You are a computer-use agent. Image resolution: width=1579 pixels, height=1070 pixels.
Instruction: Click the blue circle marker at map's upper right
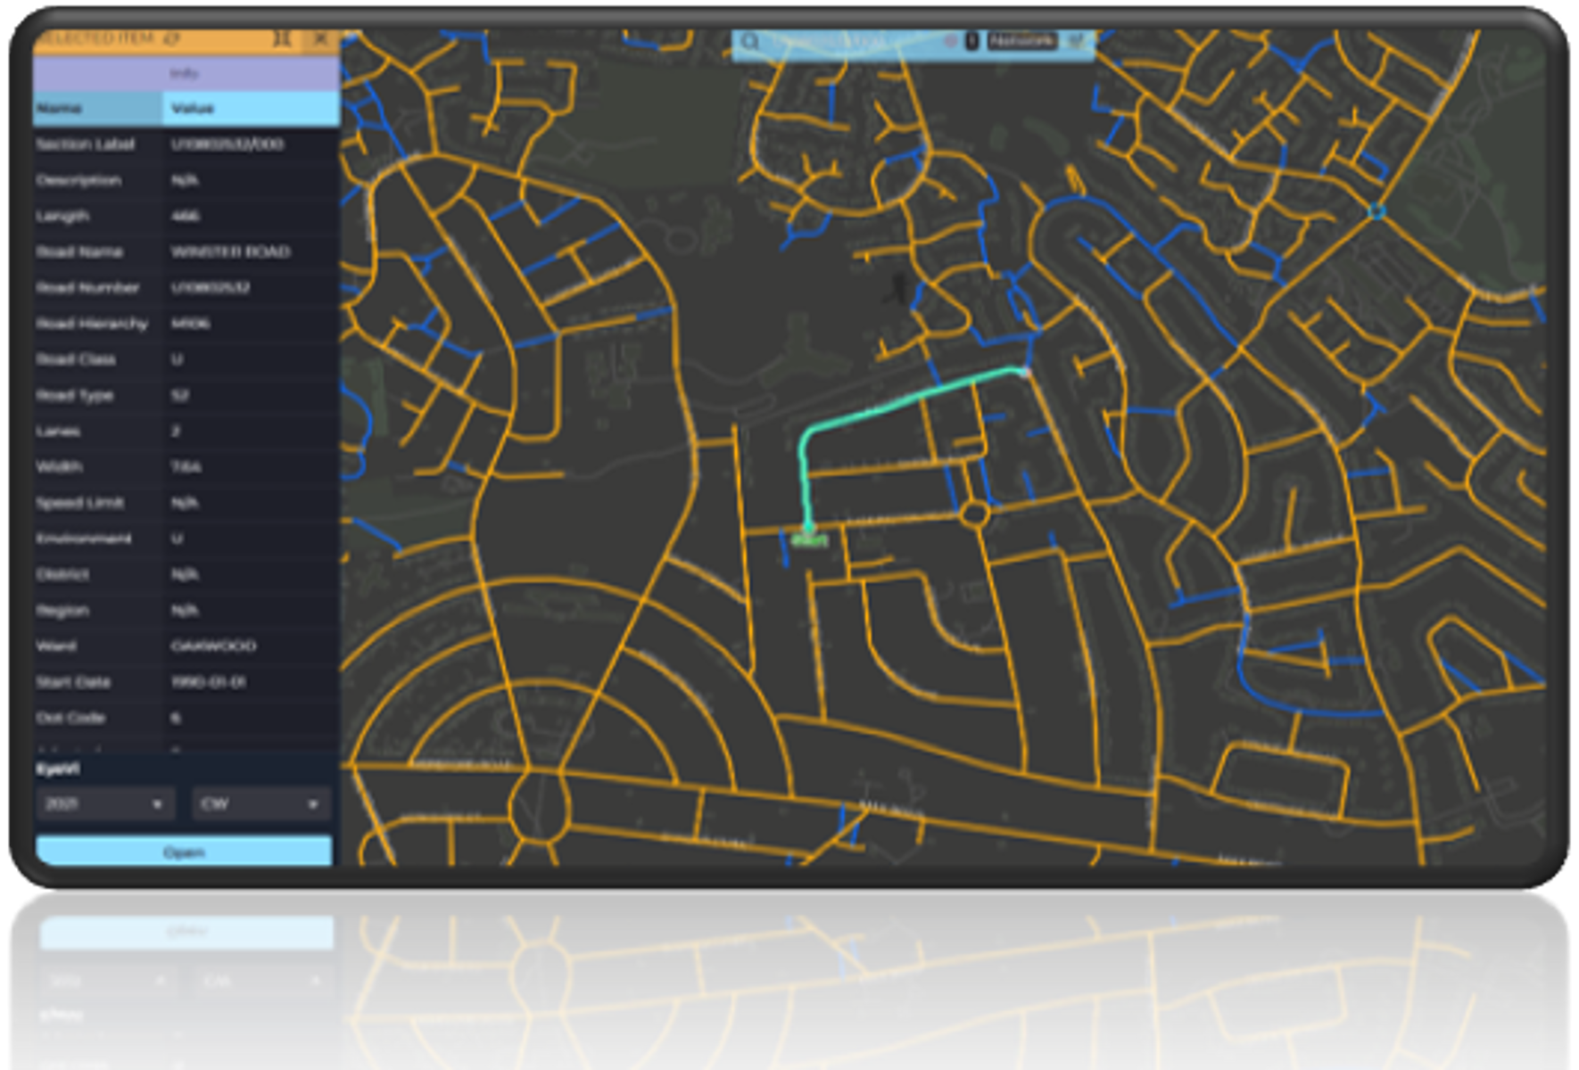coord(1376,211)
